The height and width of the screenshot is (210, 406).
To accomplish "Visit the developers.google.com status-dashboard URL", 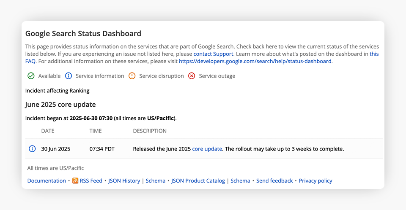I will pos(255,61).
